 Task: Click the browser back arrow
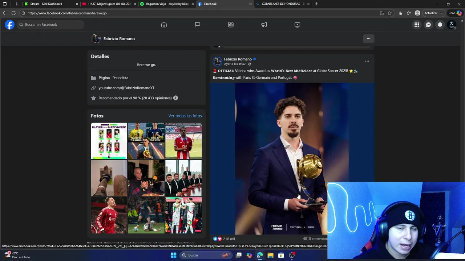5,13
